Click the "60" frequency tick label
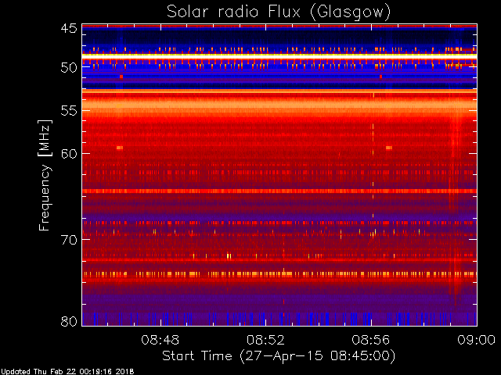Image resolution: width=501 pixels, height=375 pixels. coord(69,154)
